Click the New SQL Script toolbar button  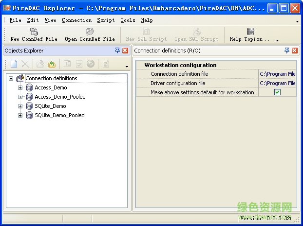coord(146,35)
